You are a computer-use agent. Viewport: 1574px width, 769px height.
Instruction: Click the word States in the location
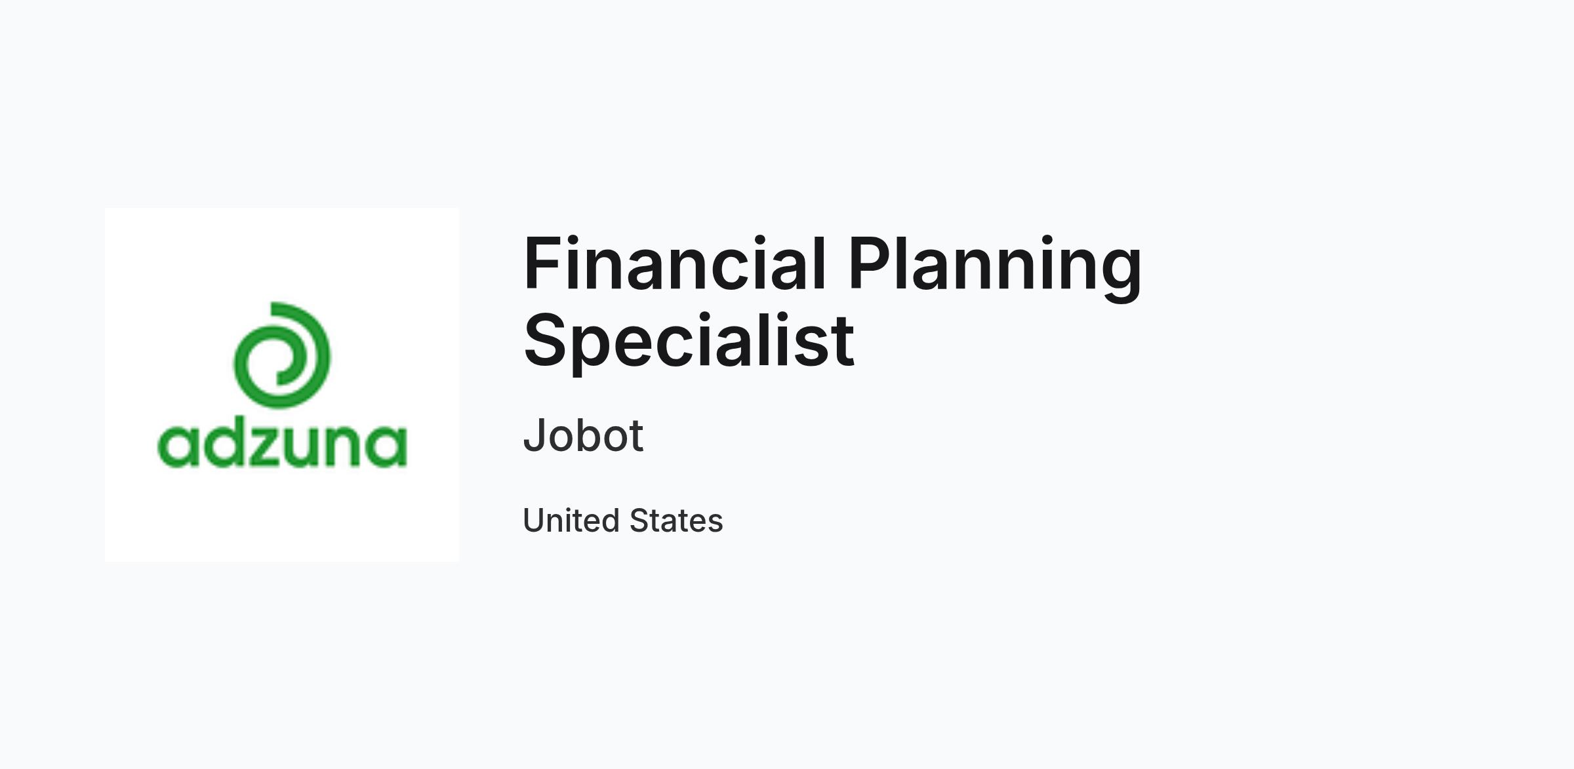(x=676, y=521)
